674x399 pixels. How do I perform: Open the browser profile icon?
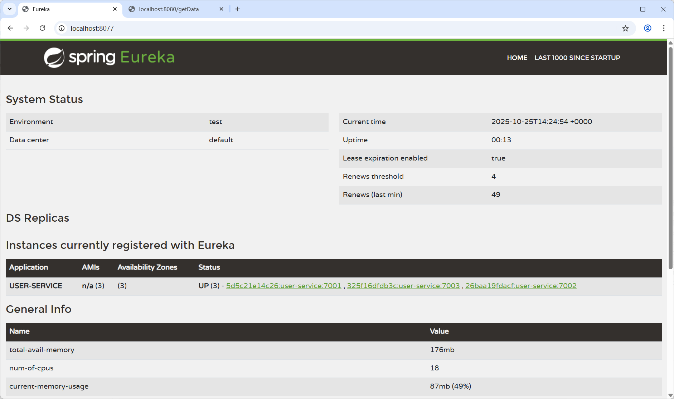point(648,28)
